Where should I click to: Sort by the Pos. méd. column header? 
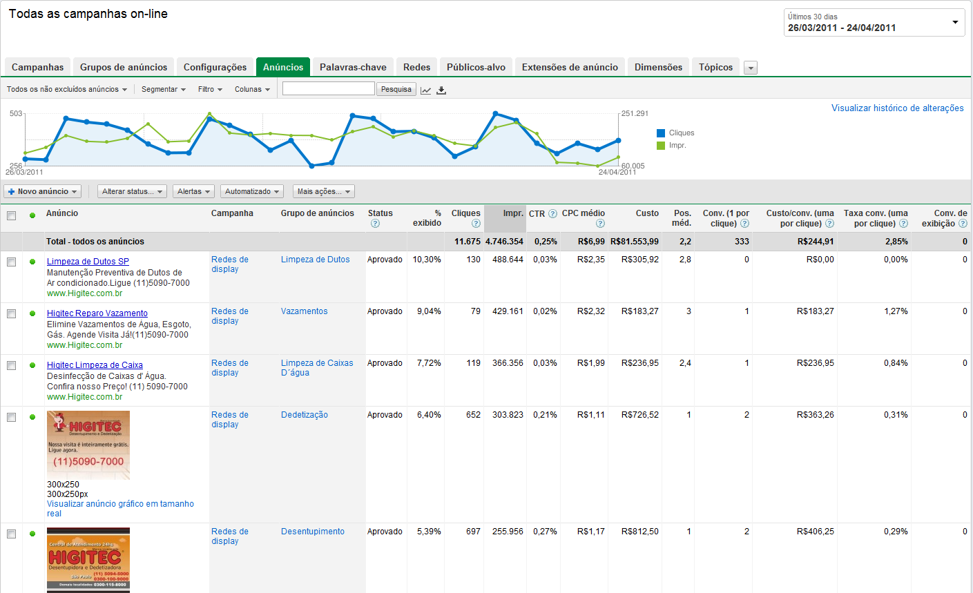(682, 218)
